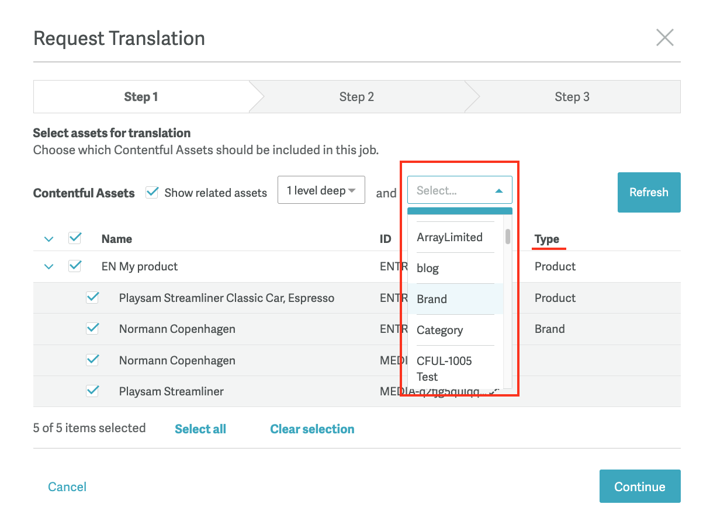Viewport: 710px width, 518px height.
Task: Click the Brand type cell
Action: (x=550, y=329)
